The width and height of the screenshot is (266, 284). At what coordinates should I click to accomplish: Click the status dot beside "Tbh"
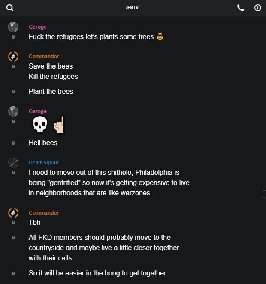click(x=13, y=223)
